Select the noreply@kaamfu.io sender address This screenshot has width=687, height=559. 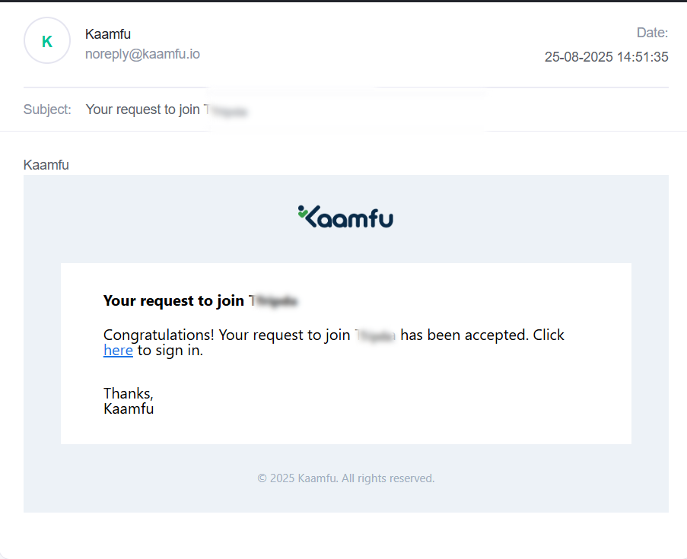[142, 54]
